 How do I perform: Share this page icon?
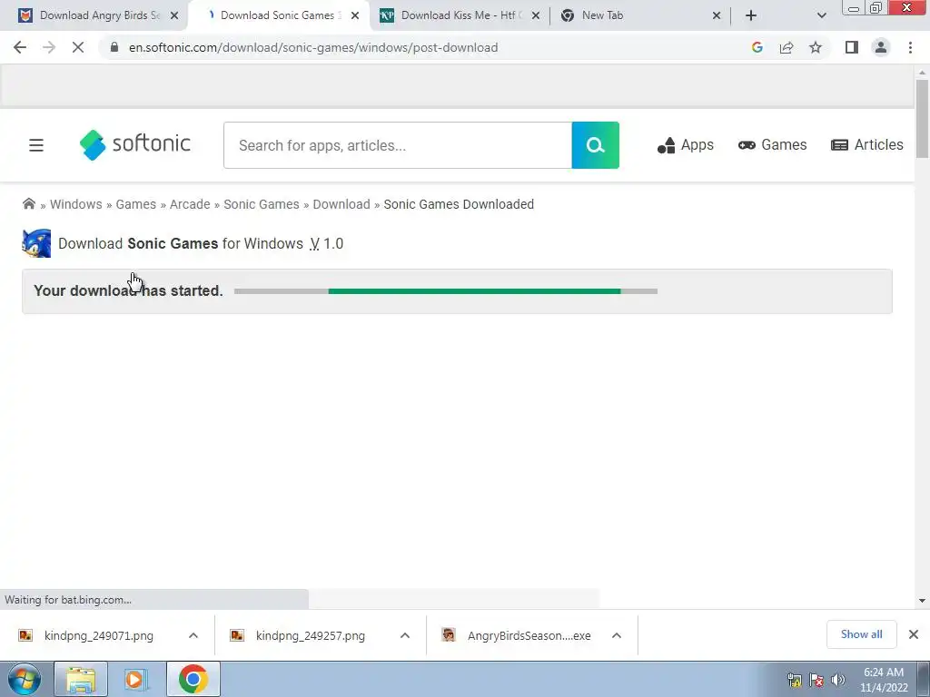(x=787, y=47)
